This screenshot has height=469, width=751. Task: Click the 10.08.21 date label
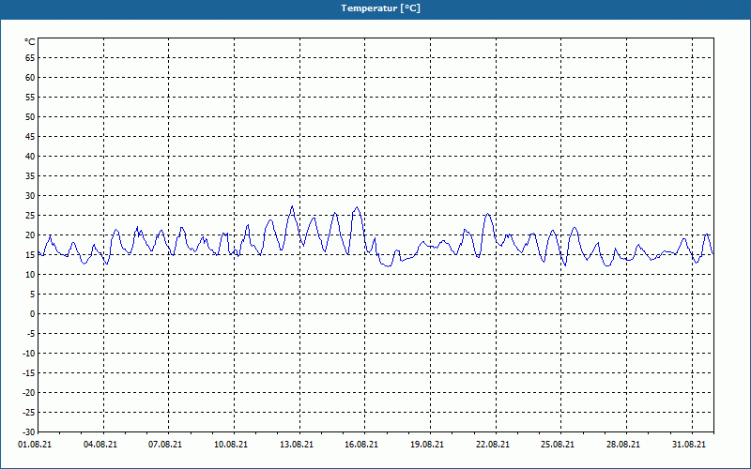tap(231, 445)
